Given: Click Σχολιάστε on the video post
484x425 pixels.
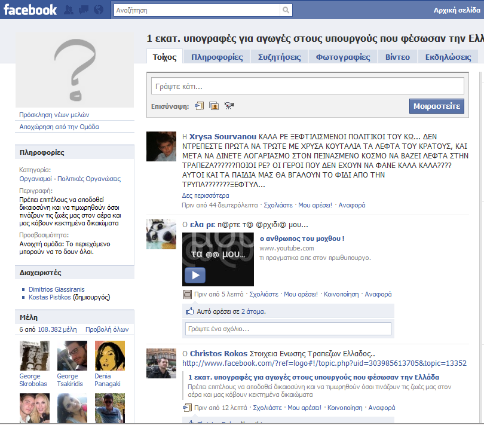Looking at the screenshot, I should coord(264,294).
